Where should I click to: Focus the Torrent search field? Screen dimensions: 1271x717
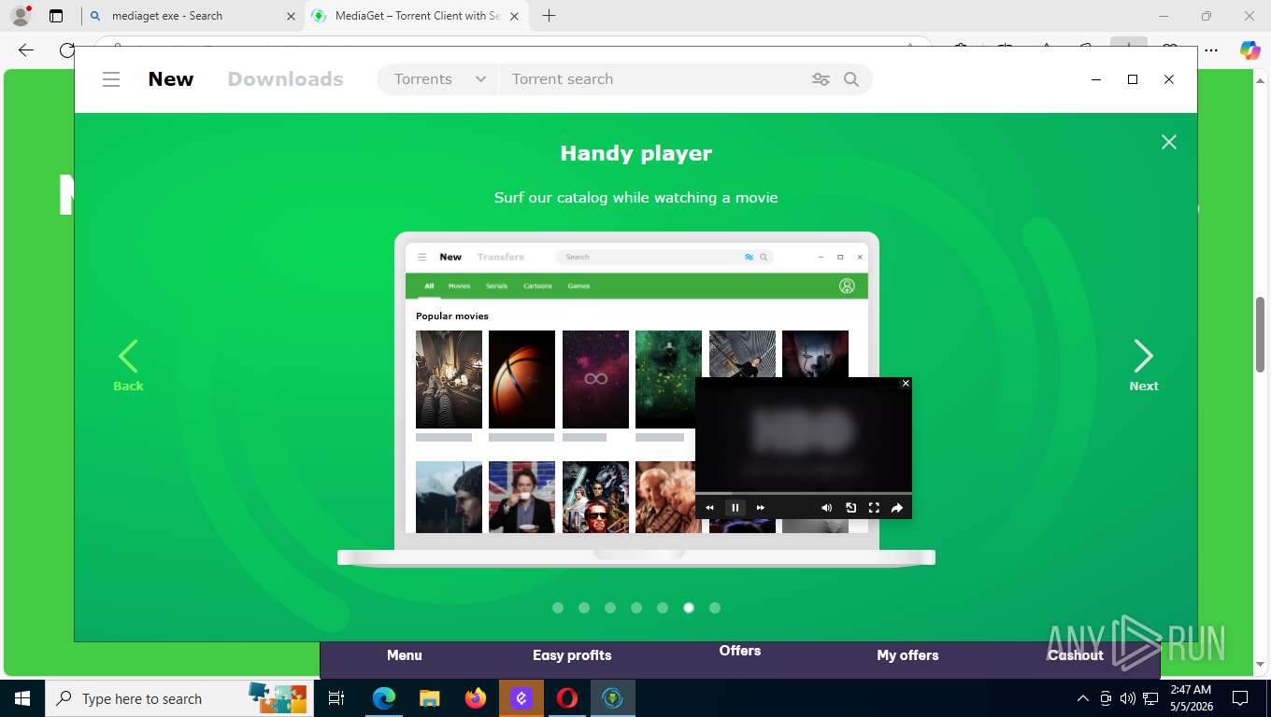[654, 79]
